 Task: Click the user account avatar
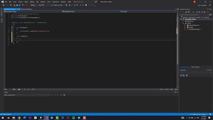(x=194, y=2)
